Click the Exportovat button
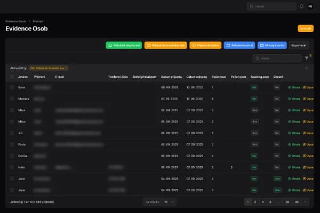 pos(299,45)
